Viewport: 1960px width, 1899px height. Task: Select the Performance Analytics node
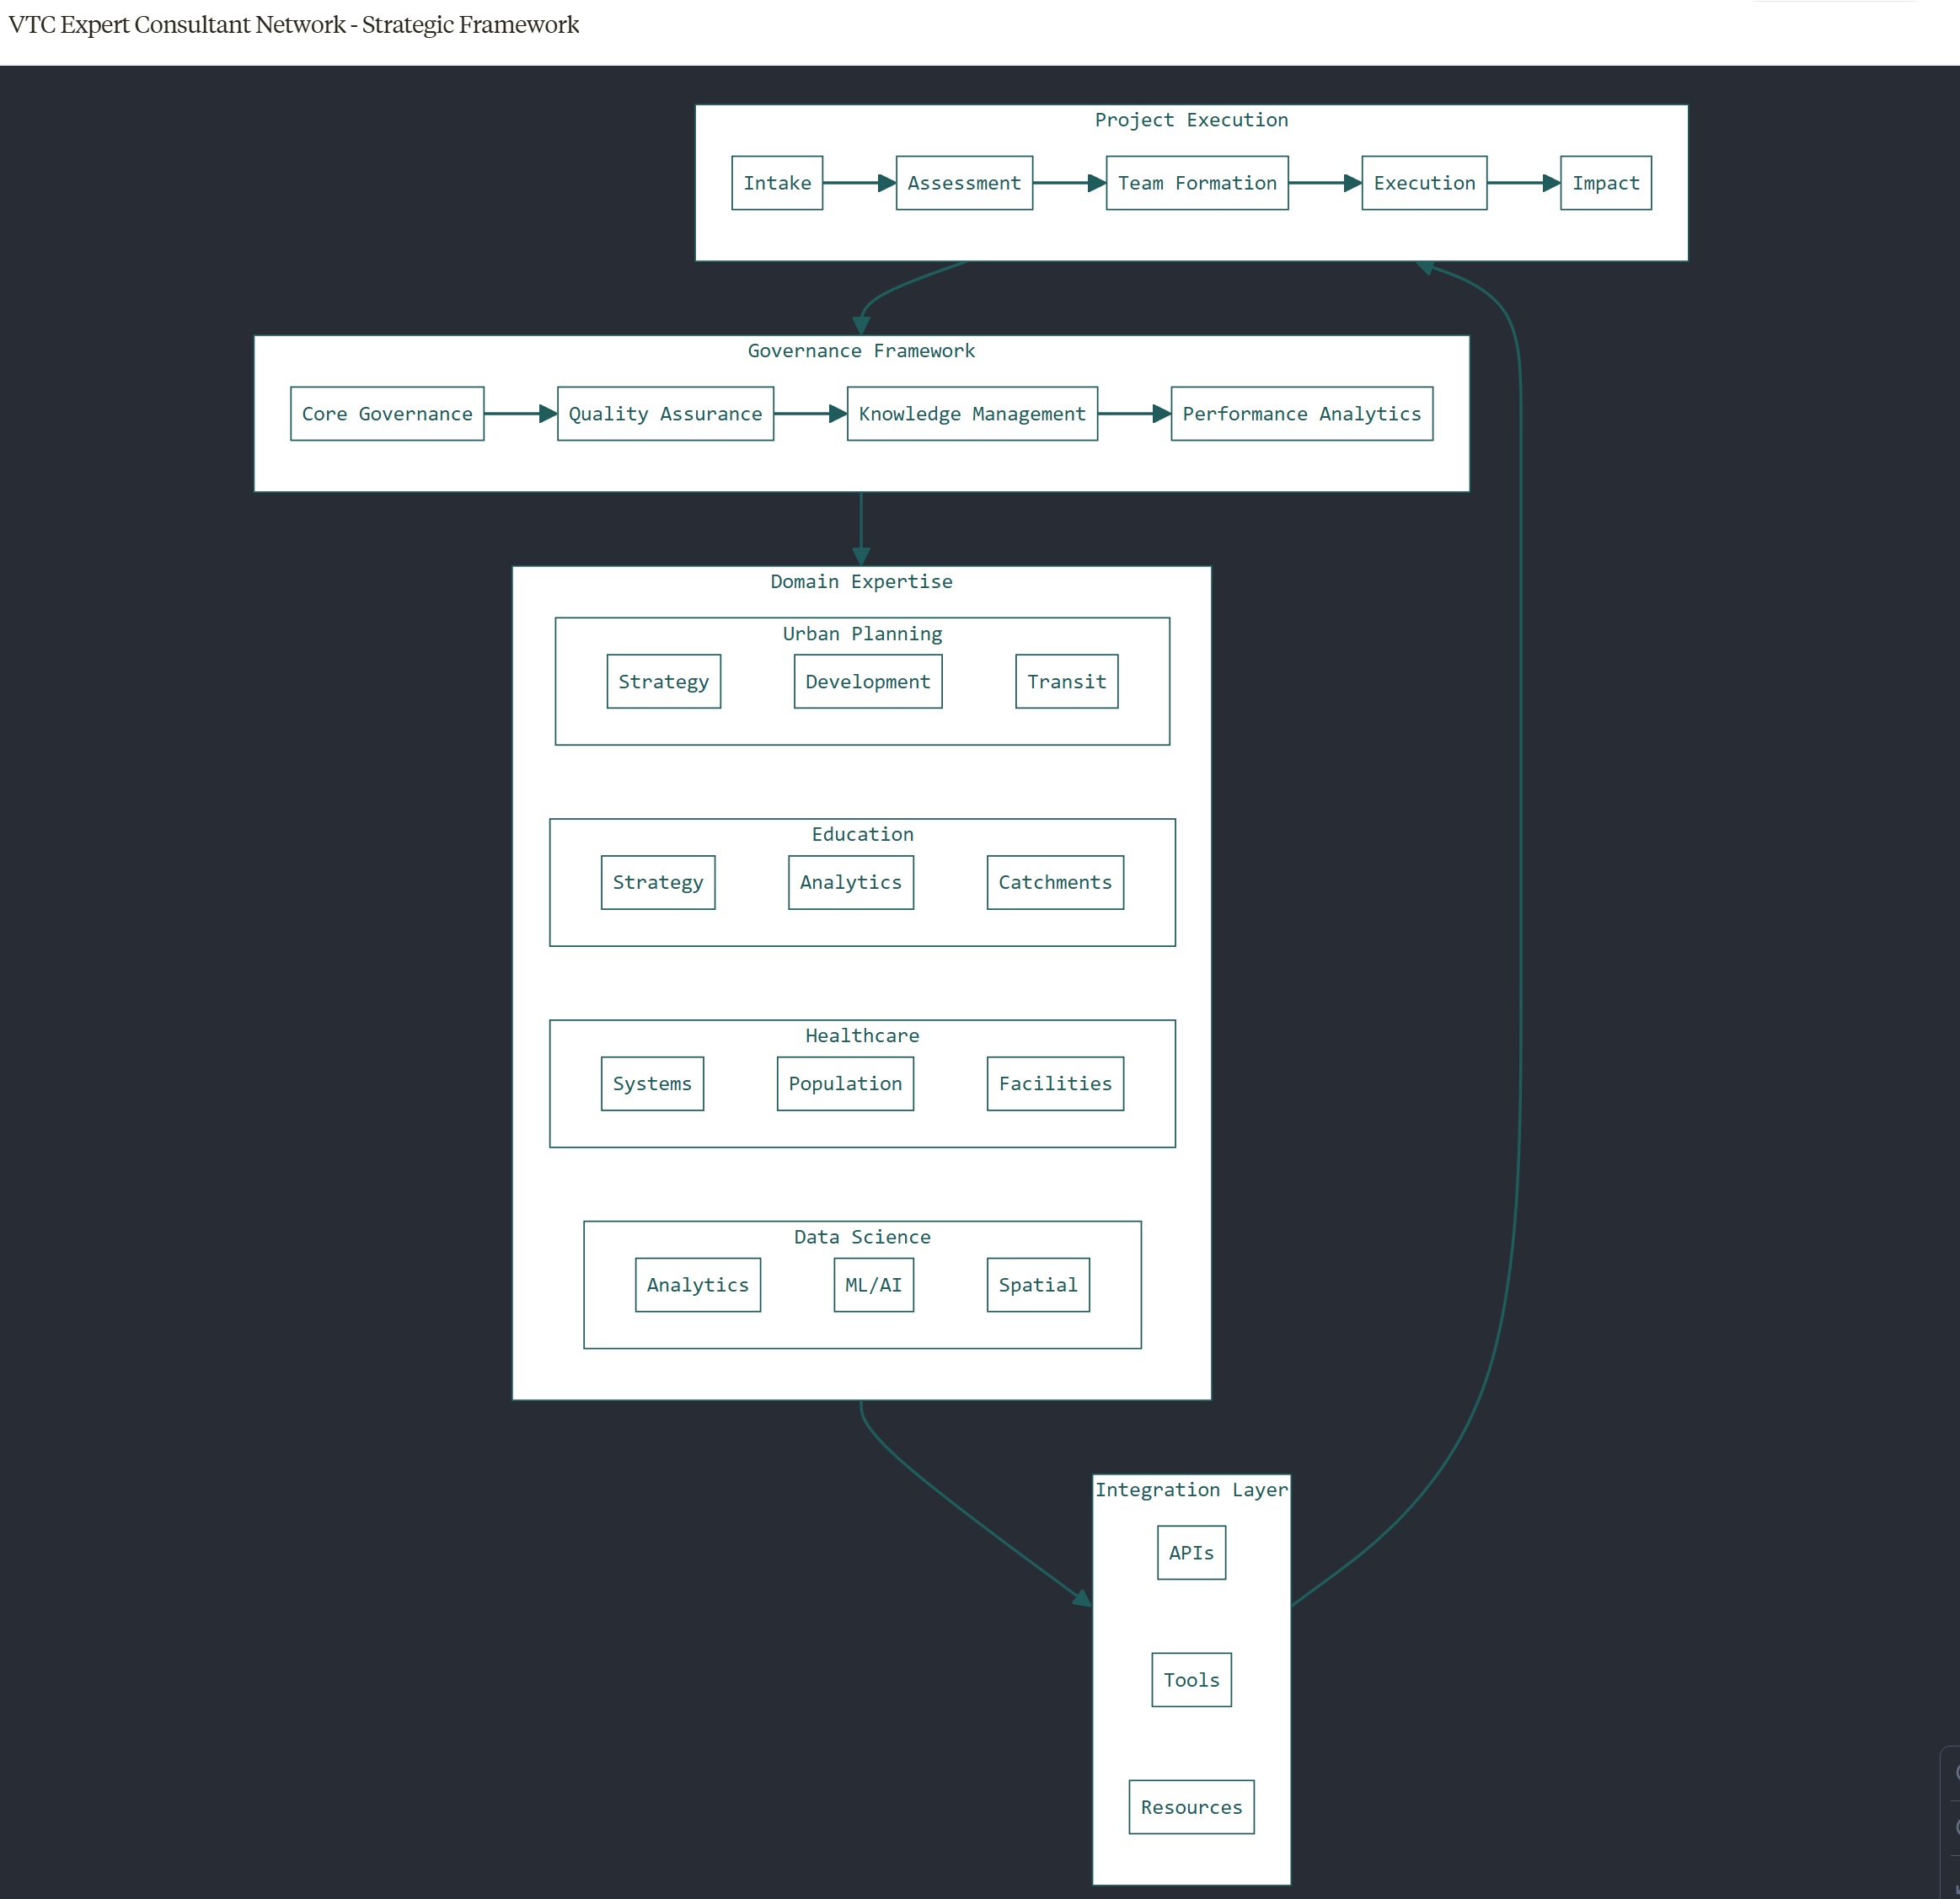1301,413
